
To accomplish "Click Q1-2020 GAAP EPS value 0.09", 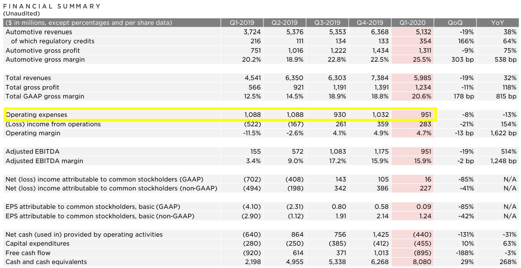I will pos(424,207).
